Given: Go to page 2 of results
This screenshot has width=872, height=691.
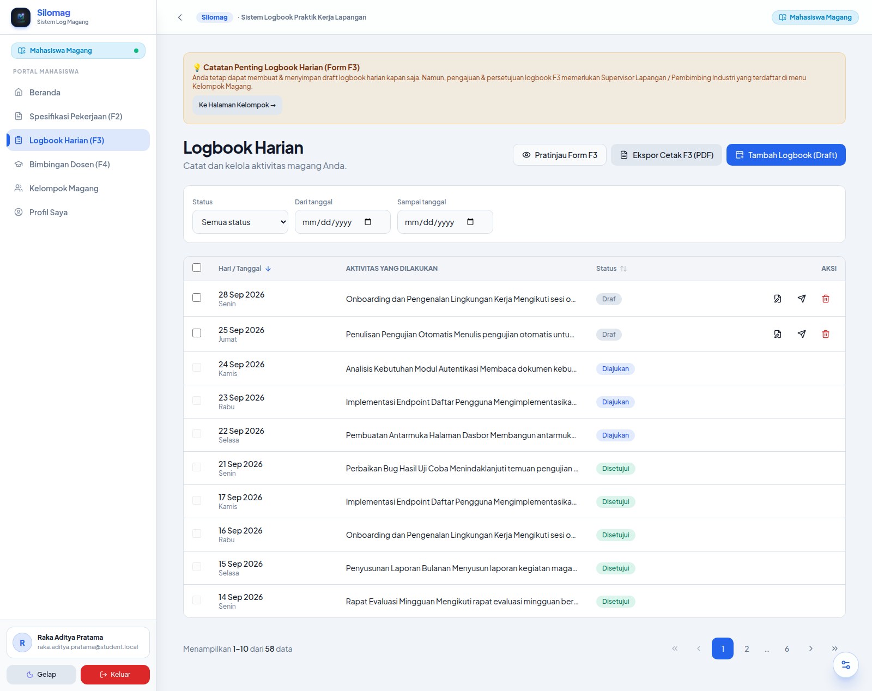Looking at the screenshot, I should coord(747,648).
